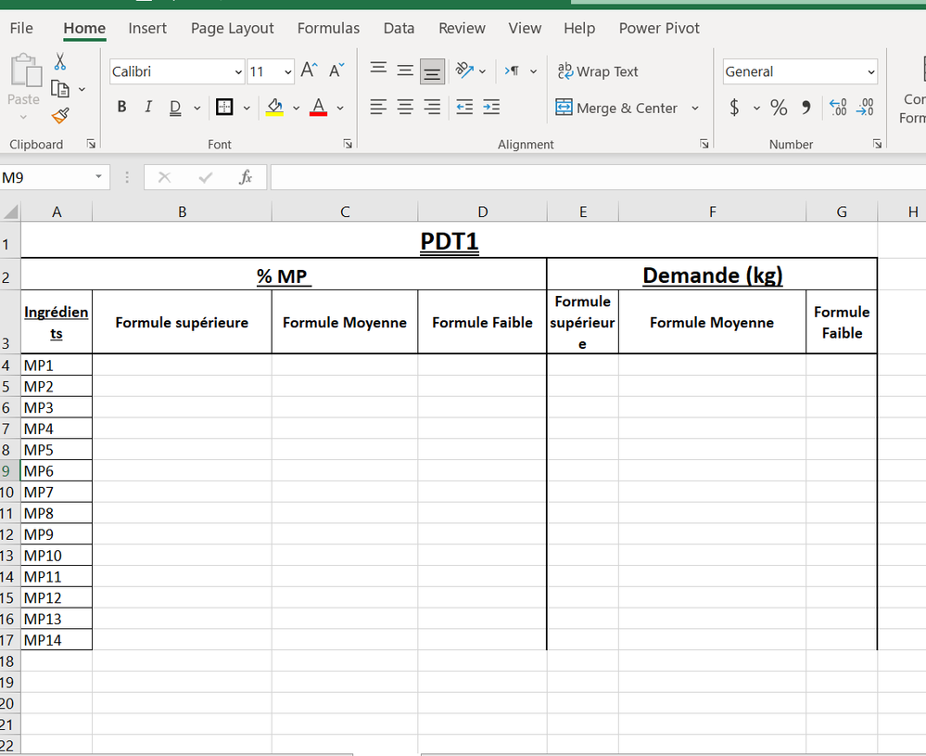
Task: Open Calibri font name dropdown
Action: (238, 72)
